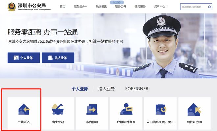Click the blue 个人业务 banner button
The image size is (217, 131).
coord(24,58)
